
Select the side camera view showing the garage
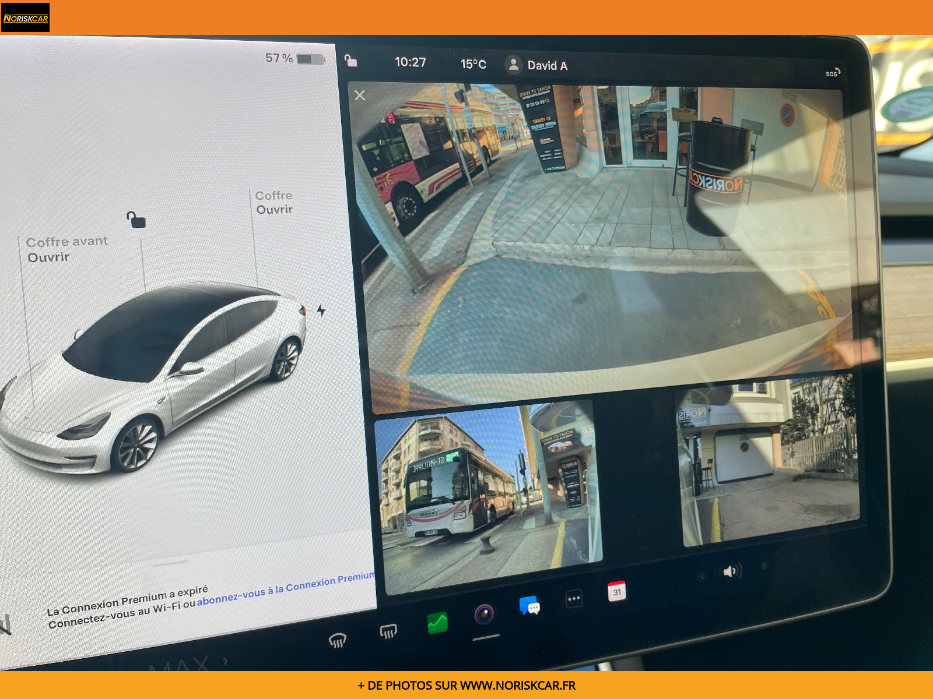point(769,460)
